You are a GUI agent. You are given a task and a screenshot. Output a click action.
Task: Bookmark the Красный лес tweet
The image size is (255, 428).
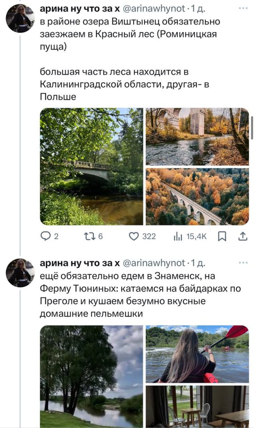coord(222,236)
